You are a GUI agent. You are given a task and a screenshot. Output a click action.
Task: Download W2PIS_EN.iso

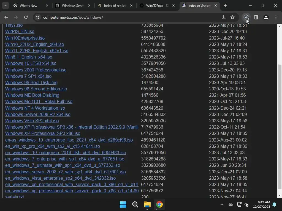tap(20, 31)
